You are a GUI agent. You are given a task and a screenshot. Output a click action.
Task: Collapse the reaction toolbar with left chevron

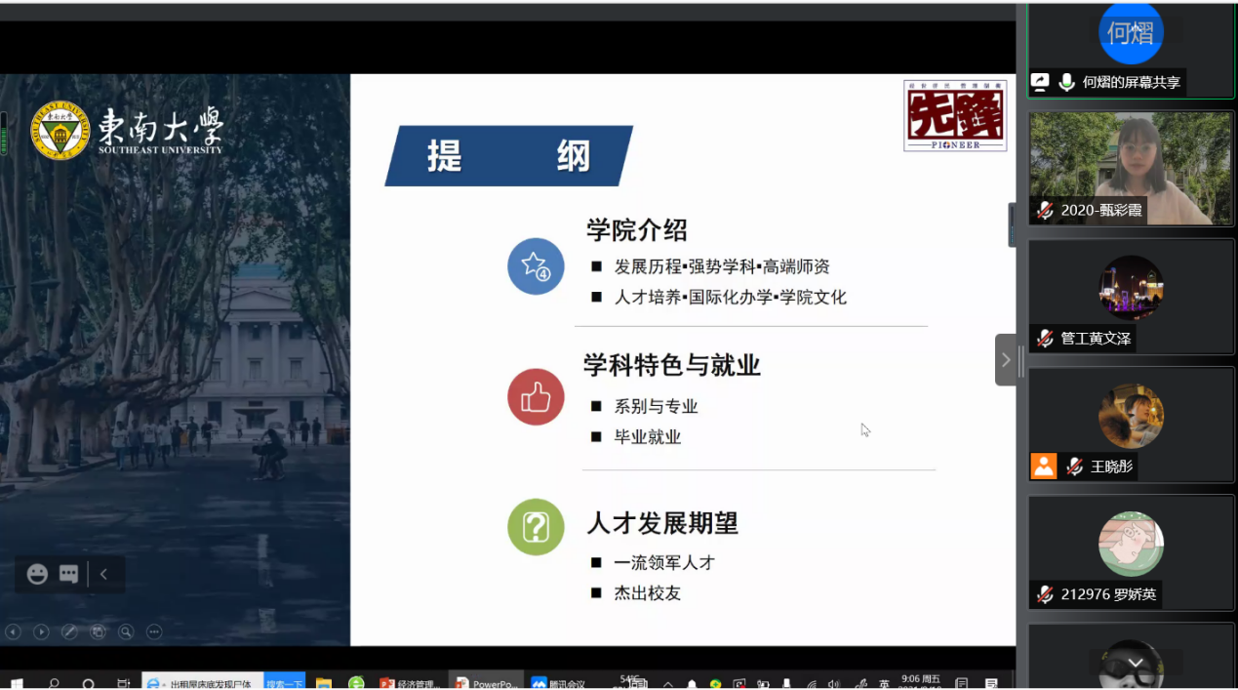click(x=104, y=574)
